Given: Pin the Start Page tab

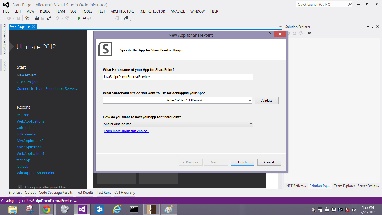Looking at the screenshot, I should pyautogui.click(x=29, y=27).
